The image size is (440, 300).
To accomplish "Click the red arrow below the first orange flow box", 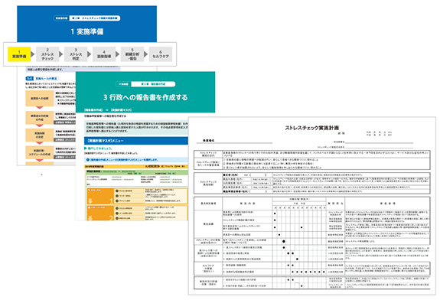I will click(40, 108).
